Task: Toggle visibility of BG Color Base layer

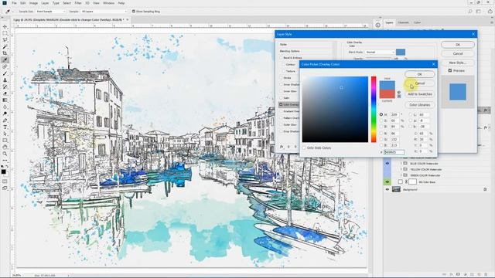Action: (387, 182)
